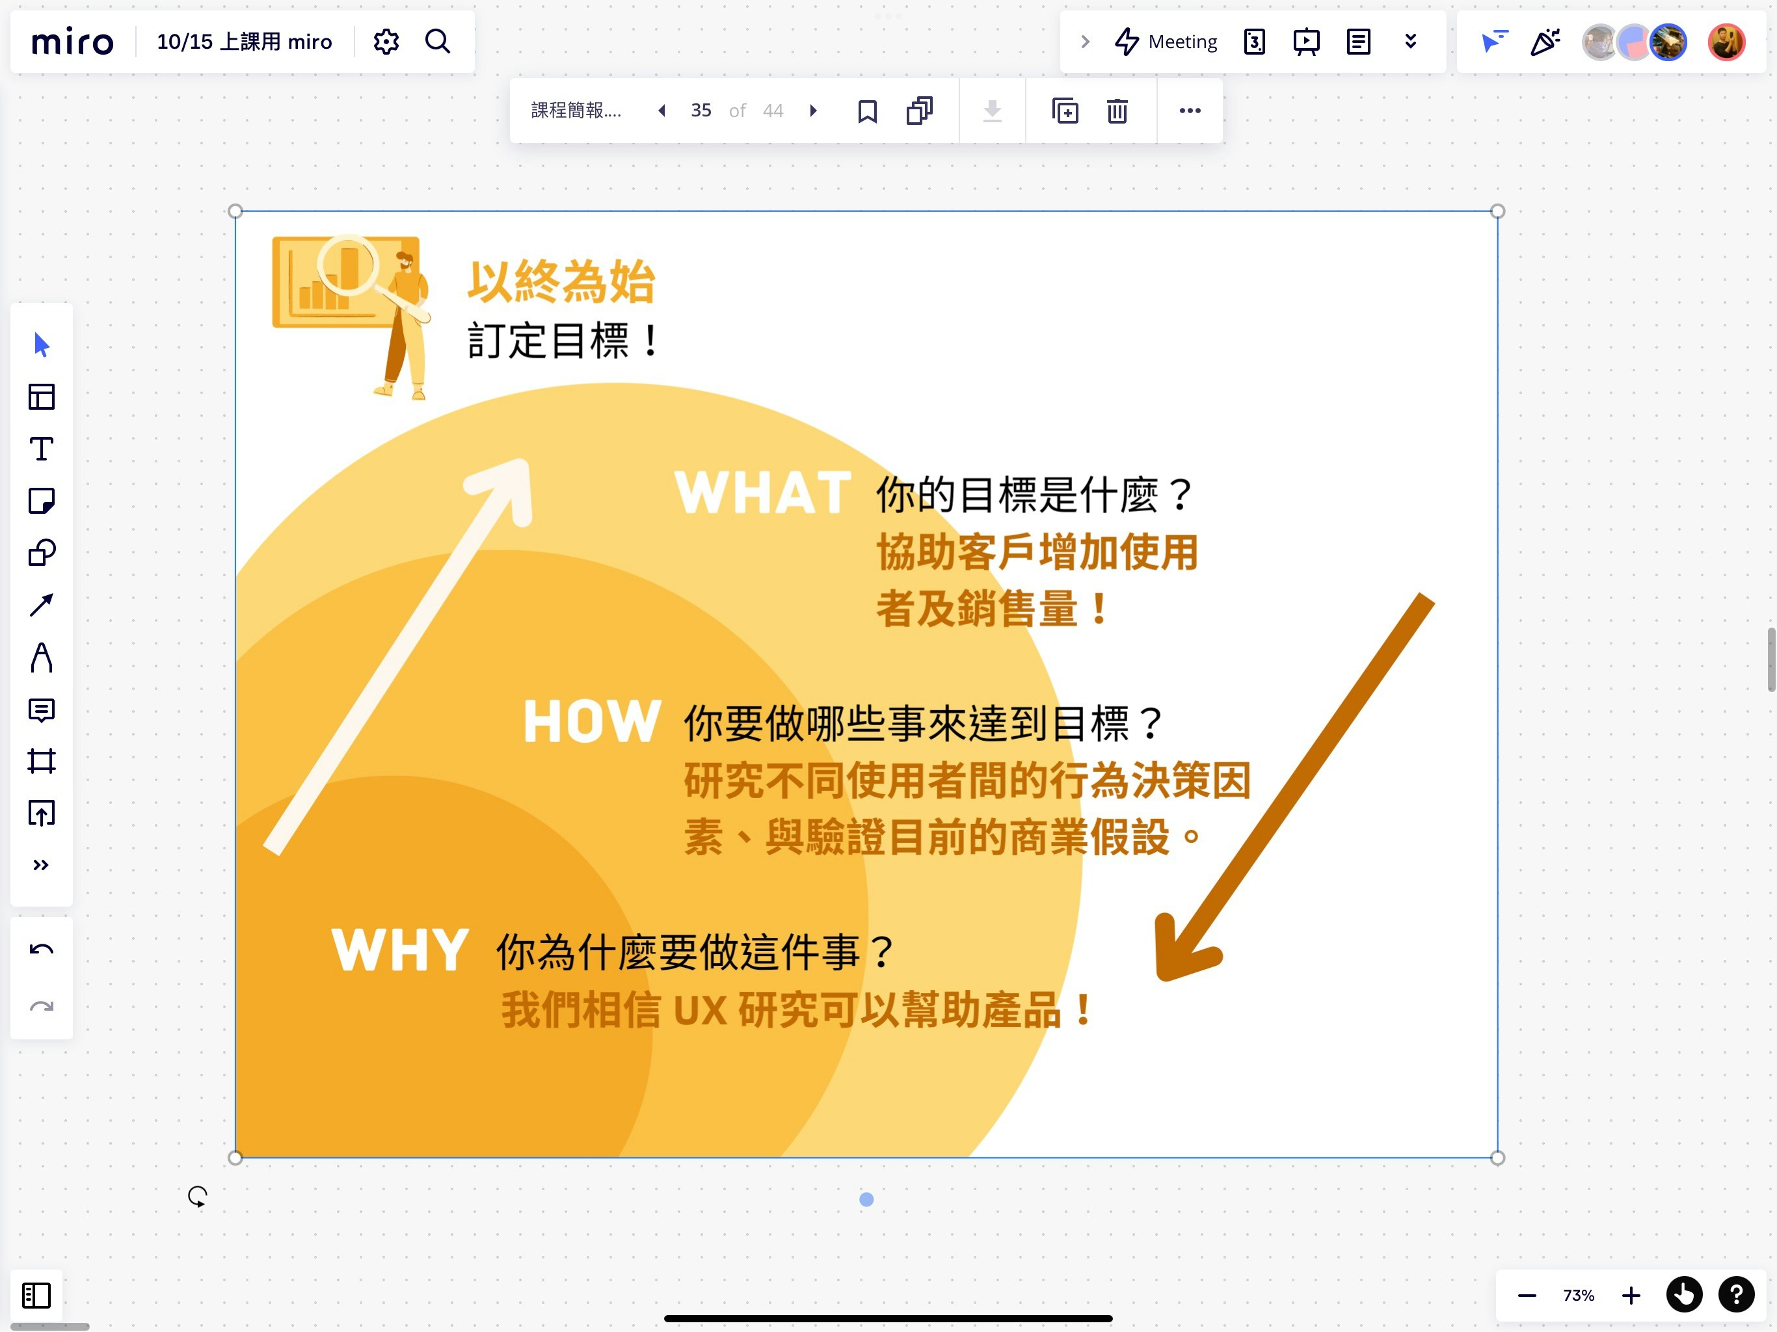The width and height of the screenshot is (1777, 1332).
Task: Start presentation mode
Action: [1305, 42]
